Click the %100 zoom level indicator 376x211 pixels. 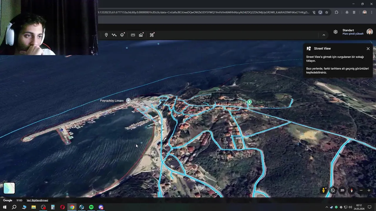19,200
